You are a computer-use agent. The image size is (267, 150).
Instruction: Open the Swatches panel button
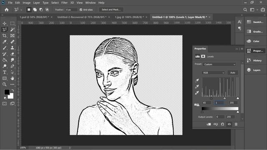point(255,22)
